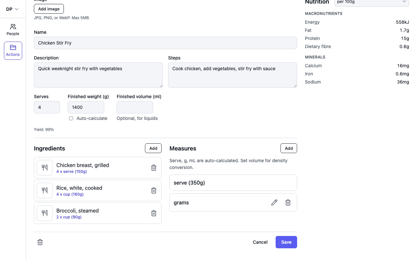Go to Actions in the sidebar
The height and width of the screenshot is (260, 417).
13,51
